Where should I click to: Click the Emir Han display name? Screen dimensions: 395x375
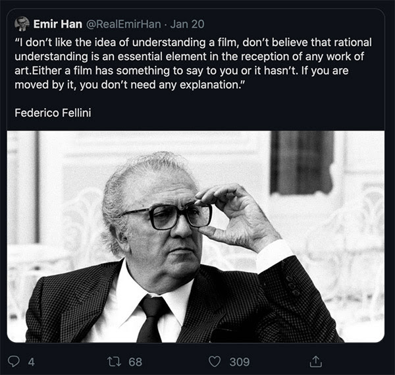pyautogui.click(x=58, y=24)
